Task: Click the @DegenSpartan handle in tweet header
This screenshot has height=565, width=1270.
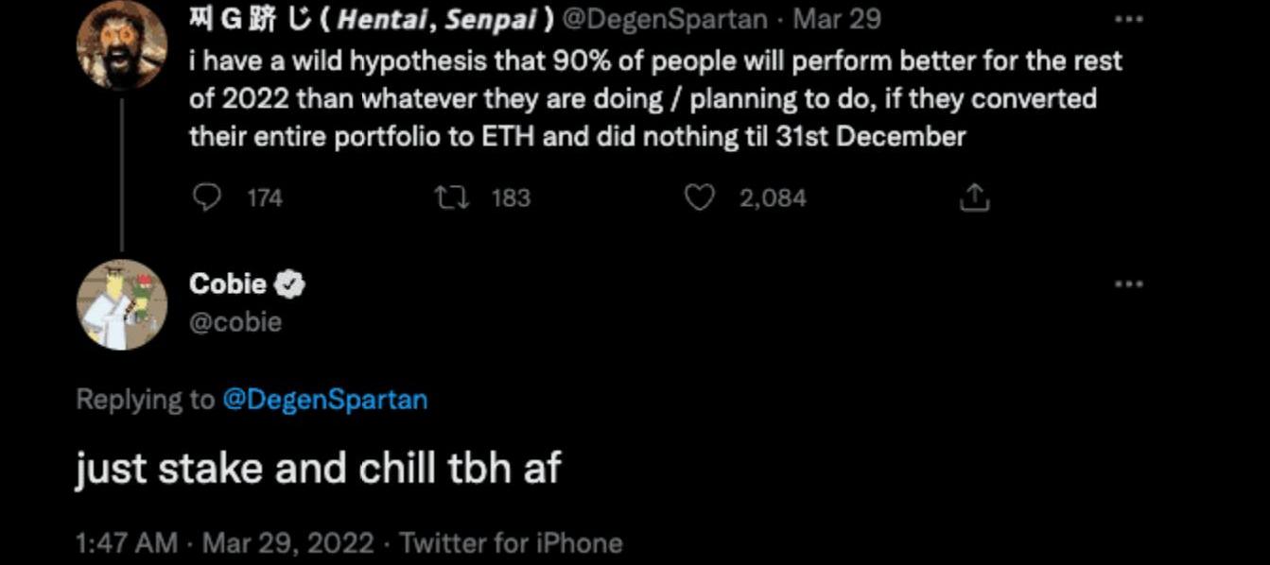Action: coord(664,19)
